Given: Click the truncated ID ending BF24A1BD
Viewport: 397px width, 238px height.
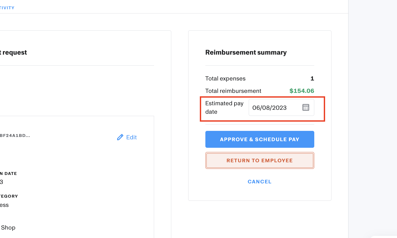Looking at the screenshot, I should pyautogui.click(x=15, y=136).
